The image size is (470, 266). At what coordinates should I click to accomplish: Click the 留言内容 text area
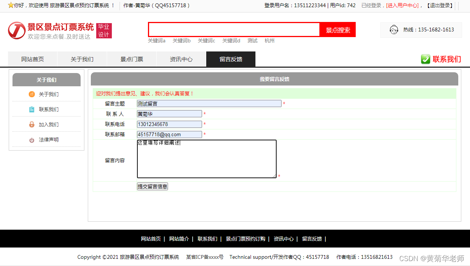click(x=207, y=159)
